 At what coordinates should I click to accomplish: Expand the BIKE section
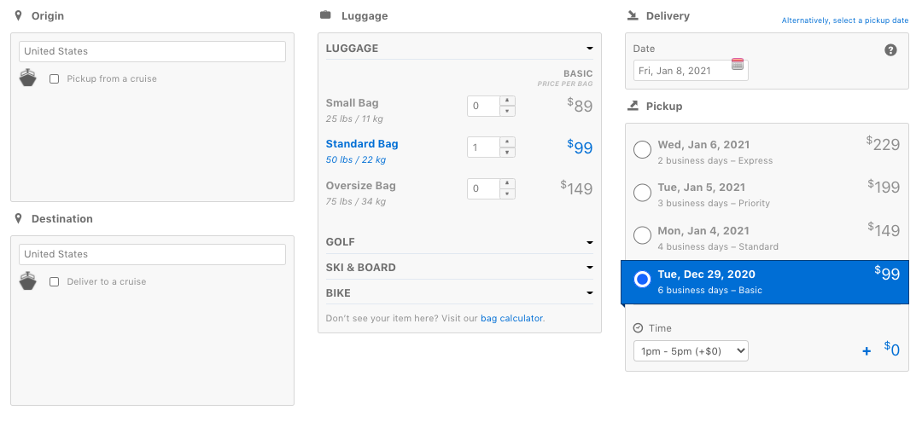pyautogui.click(x=459, y=292)
